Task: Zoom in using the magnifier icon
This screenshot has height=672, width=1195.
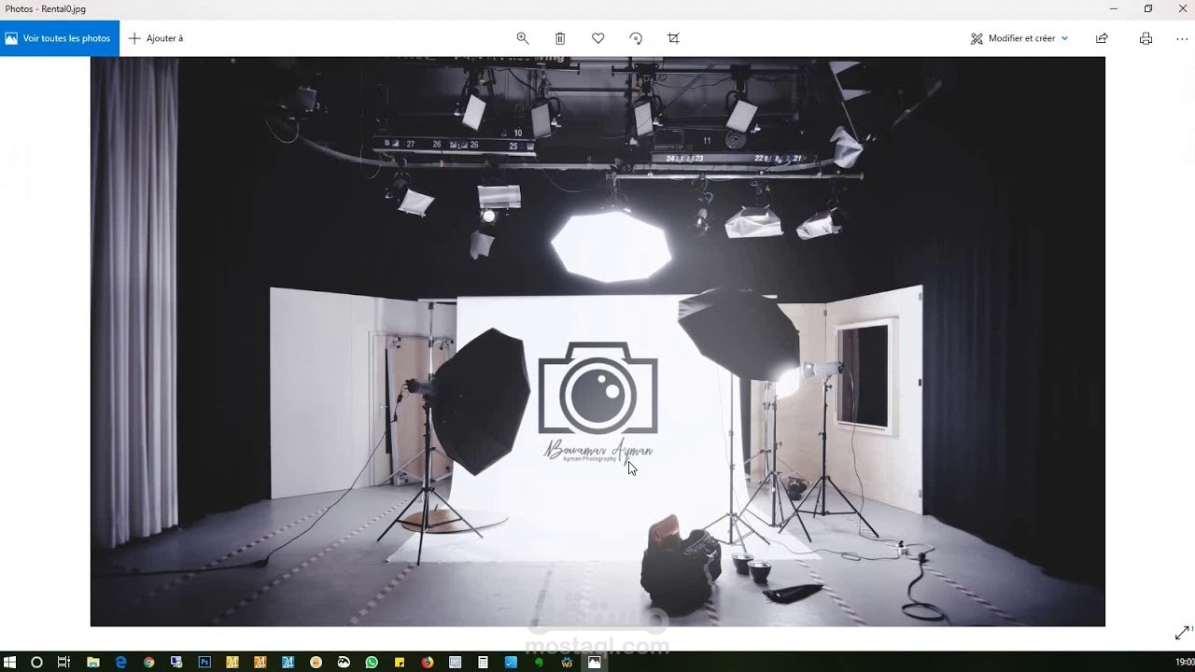Action: pyautogui.click(x=523, y=38)
